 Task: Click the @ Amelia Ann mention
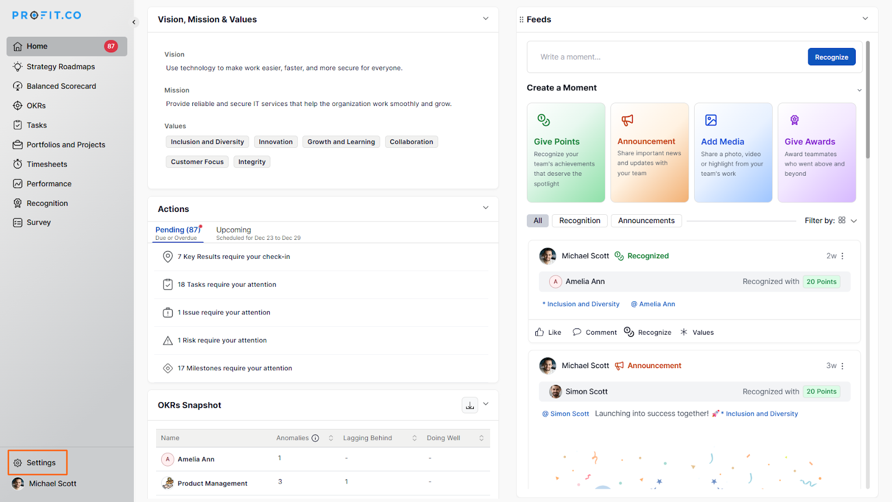(x=653, y=304)
